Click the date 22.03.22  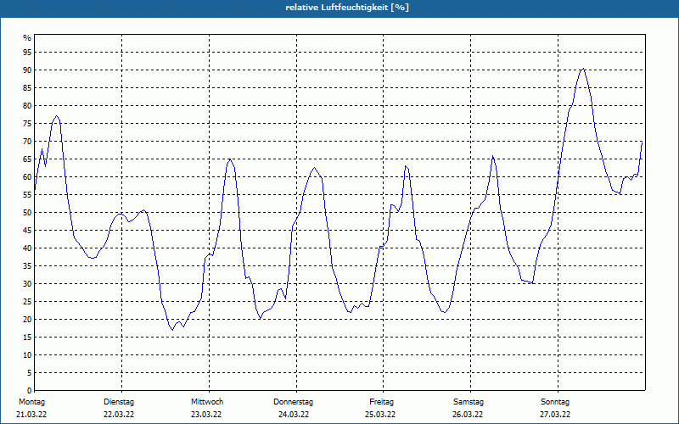point(119,415)
